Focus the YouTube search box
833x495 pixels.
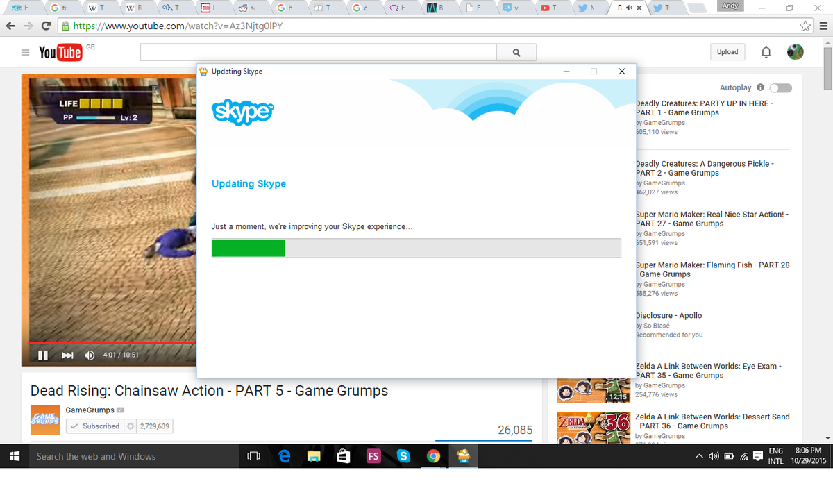(319, 52)
